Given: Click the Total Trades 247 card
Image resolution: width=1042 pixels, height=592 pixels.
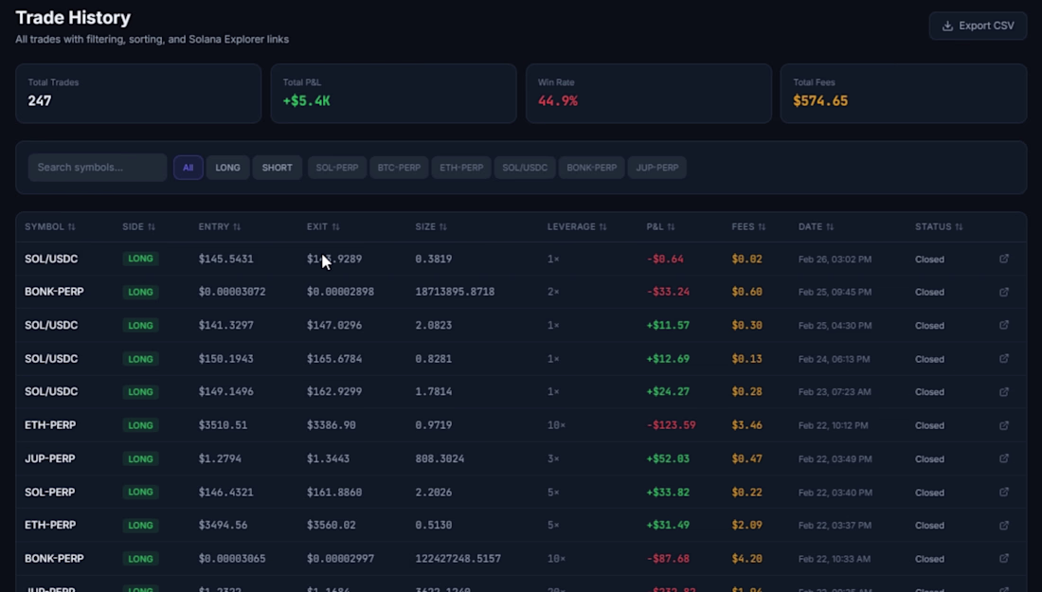Looking at the screenshot, I should 138,93.
